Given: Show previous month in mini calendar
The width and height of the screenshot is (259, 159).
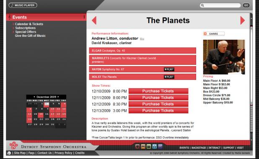Looking at the screenshot, I should pos(34,97).
